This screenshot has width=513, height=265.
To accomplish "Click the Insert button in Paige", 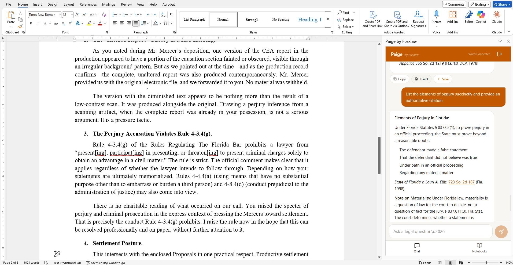I will point(421,79).
